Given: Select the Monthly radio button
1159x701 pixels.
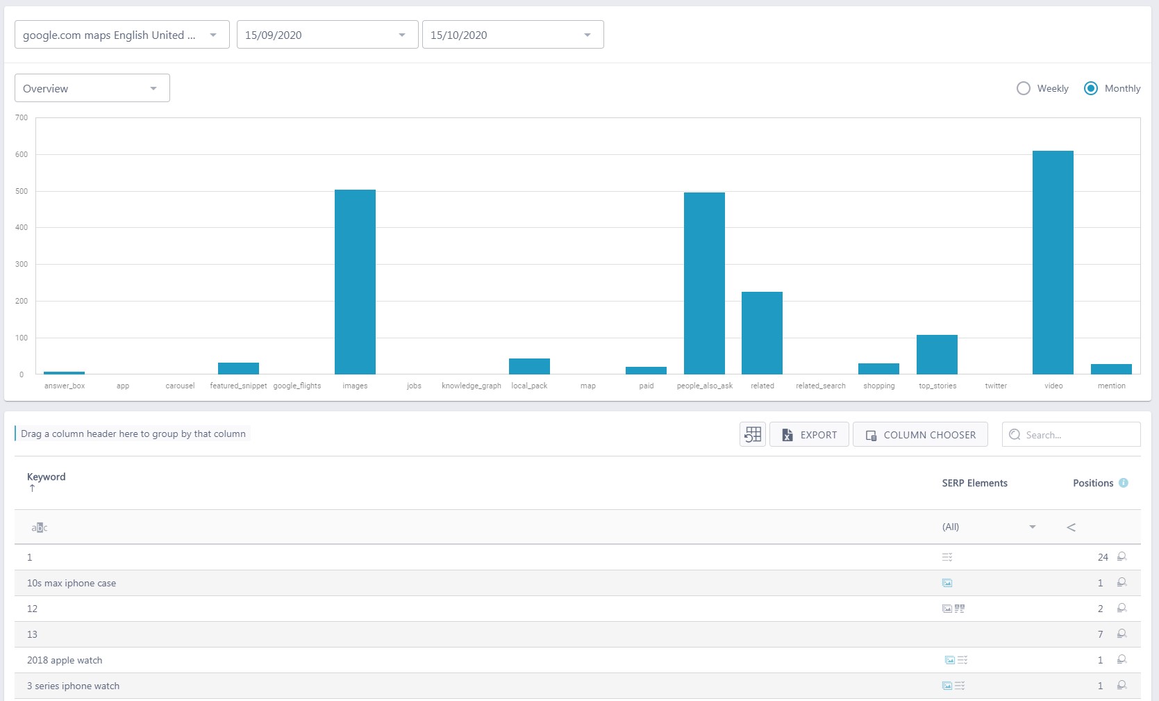Looking at the screenshot, I should point(1091,88).
